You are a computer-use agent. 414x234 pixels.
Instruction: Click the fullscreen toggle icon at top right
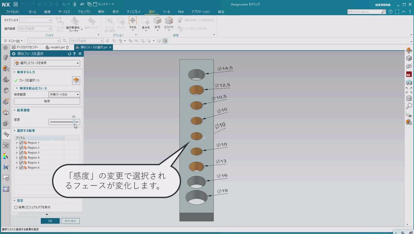coord(397,12)
